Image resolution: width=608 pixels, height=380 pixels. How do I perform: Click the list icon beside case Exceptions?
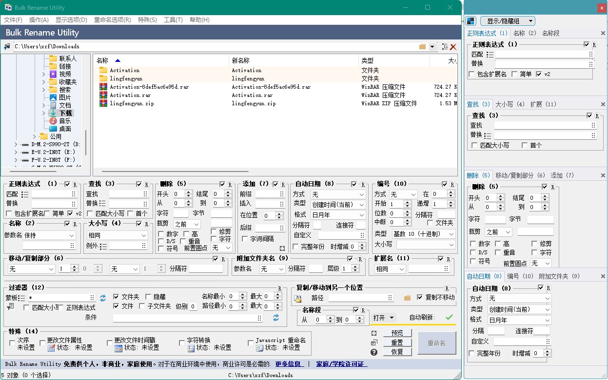point(103,247)
